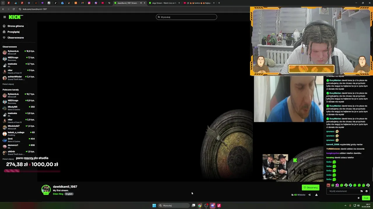Pick the last emote in quick bar
Viewport: 373px width, 209px height.
[368, 185]
